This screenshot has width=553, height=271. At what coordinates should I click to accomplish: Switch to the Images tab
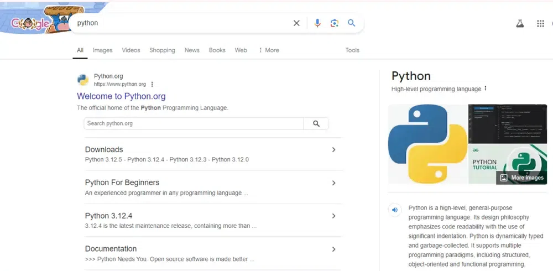[102, 50]
